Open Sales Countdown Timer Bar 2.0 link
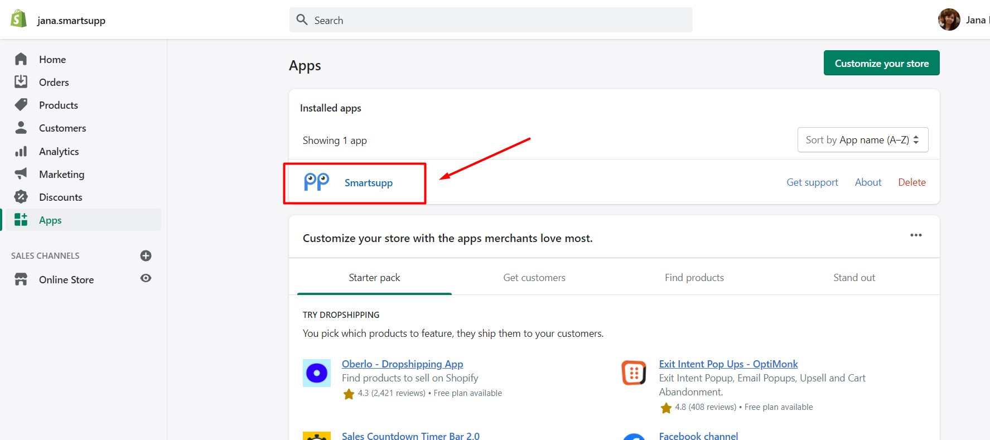This screenshot has height=440, width=990. tap(411, 436)
